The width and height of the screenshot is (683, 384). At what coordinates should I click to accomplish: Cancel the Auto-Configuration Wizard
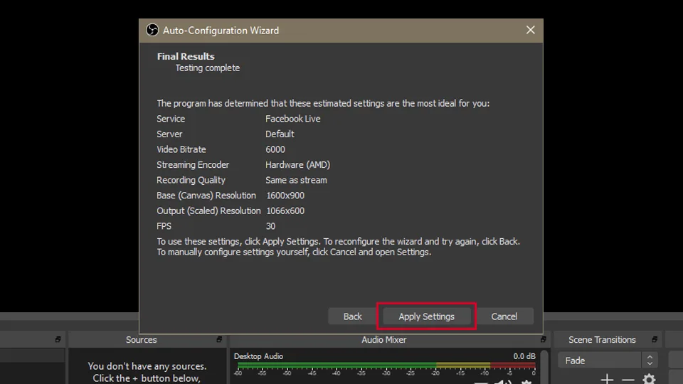point(504,316)
